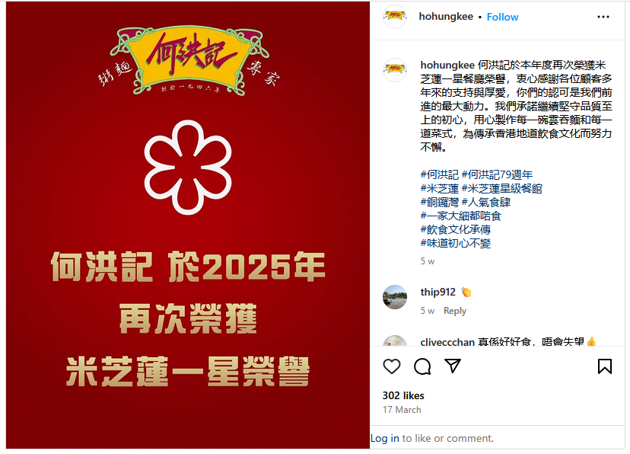Follow the hohungkee account
The image size is (630, 454).
pos(502,17)
